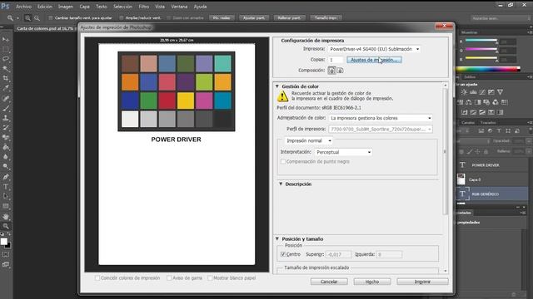
Task: Click Tamaño impr. button
Action: pyautogui.click(x=326, y=18)
